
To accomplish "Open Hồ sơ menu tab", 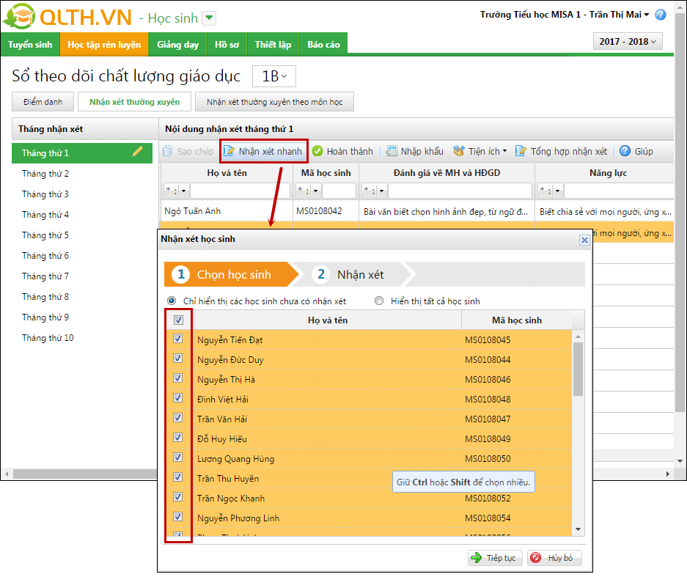I will click(x=227, y=44).
